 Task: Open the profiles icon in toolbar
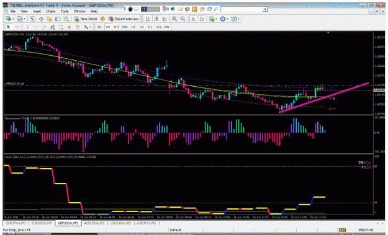[19, 19]
